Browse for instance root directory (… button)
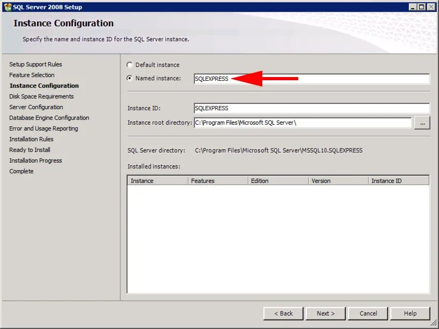439x329 pixels. (x=422, y=123)
